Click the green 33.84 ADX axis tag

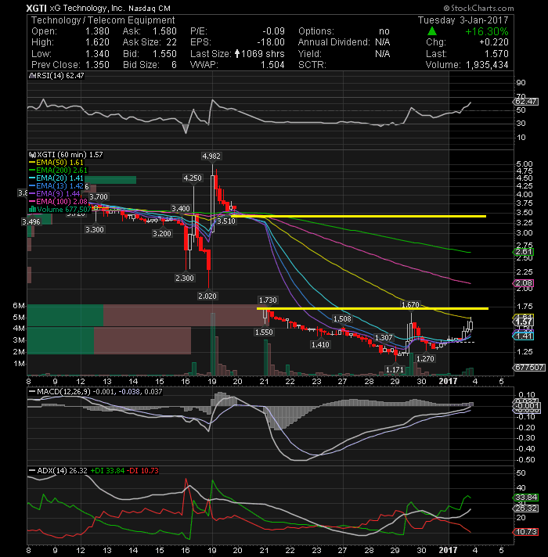pos(525,498)
